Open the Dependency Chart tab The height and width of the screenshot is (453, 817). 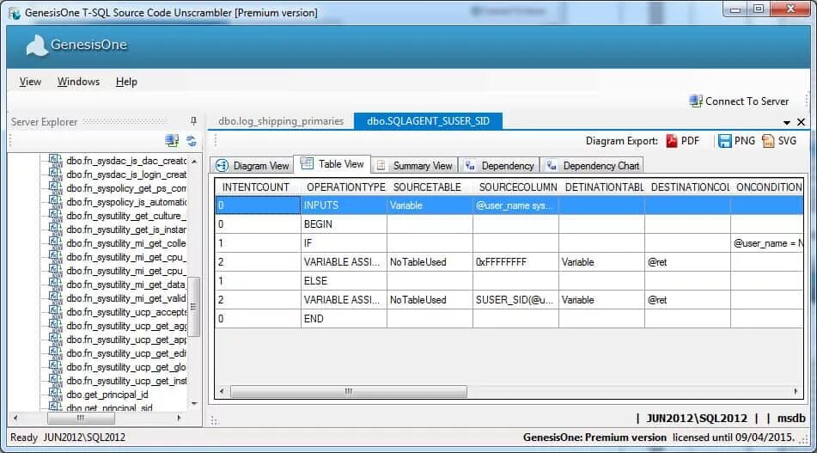(x=592, y=165)
